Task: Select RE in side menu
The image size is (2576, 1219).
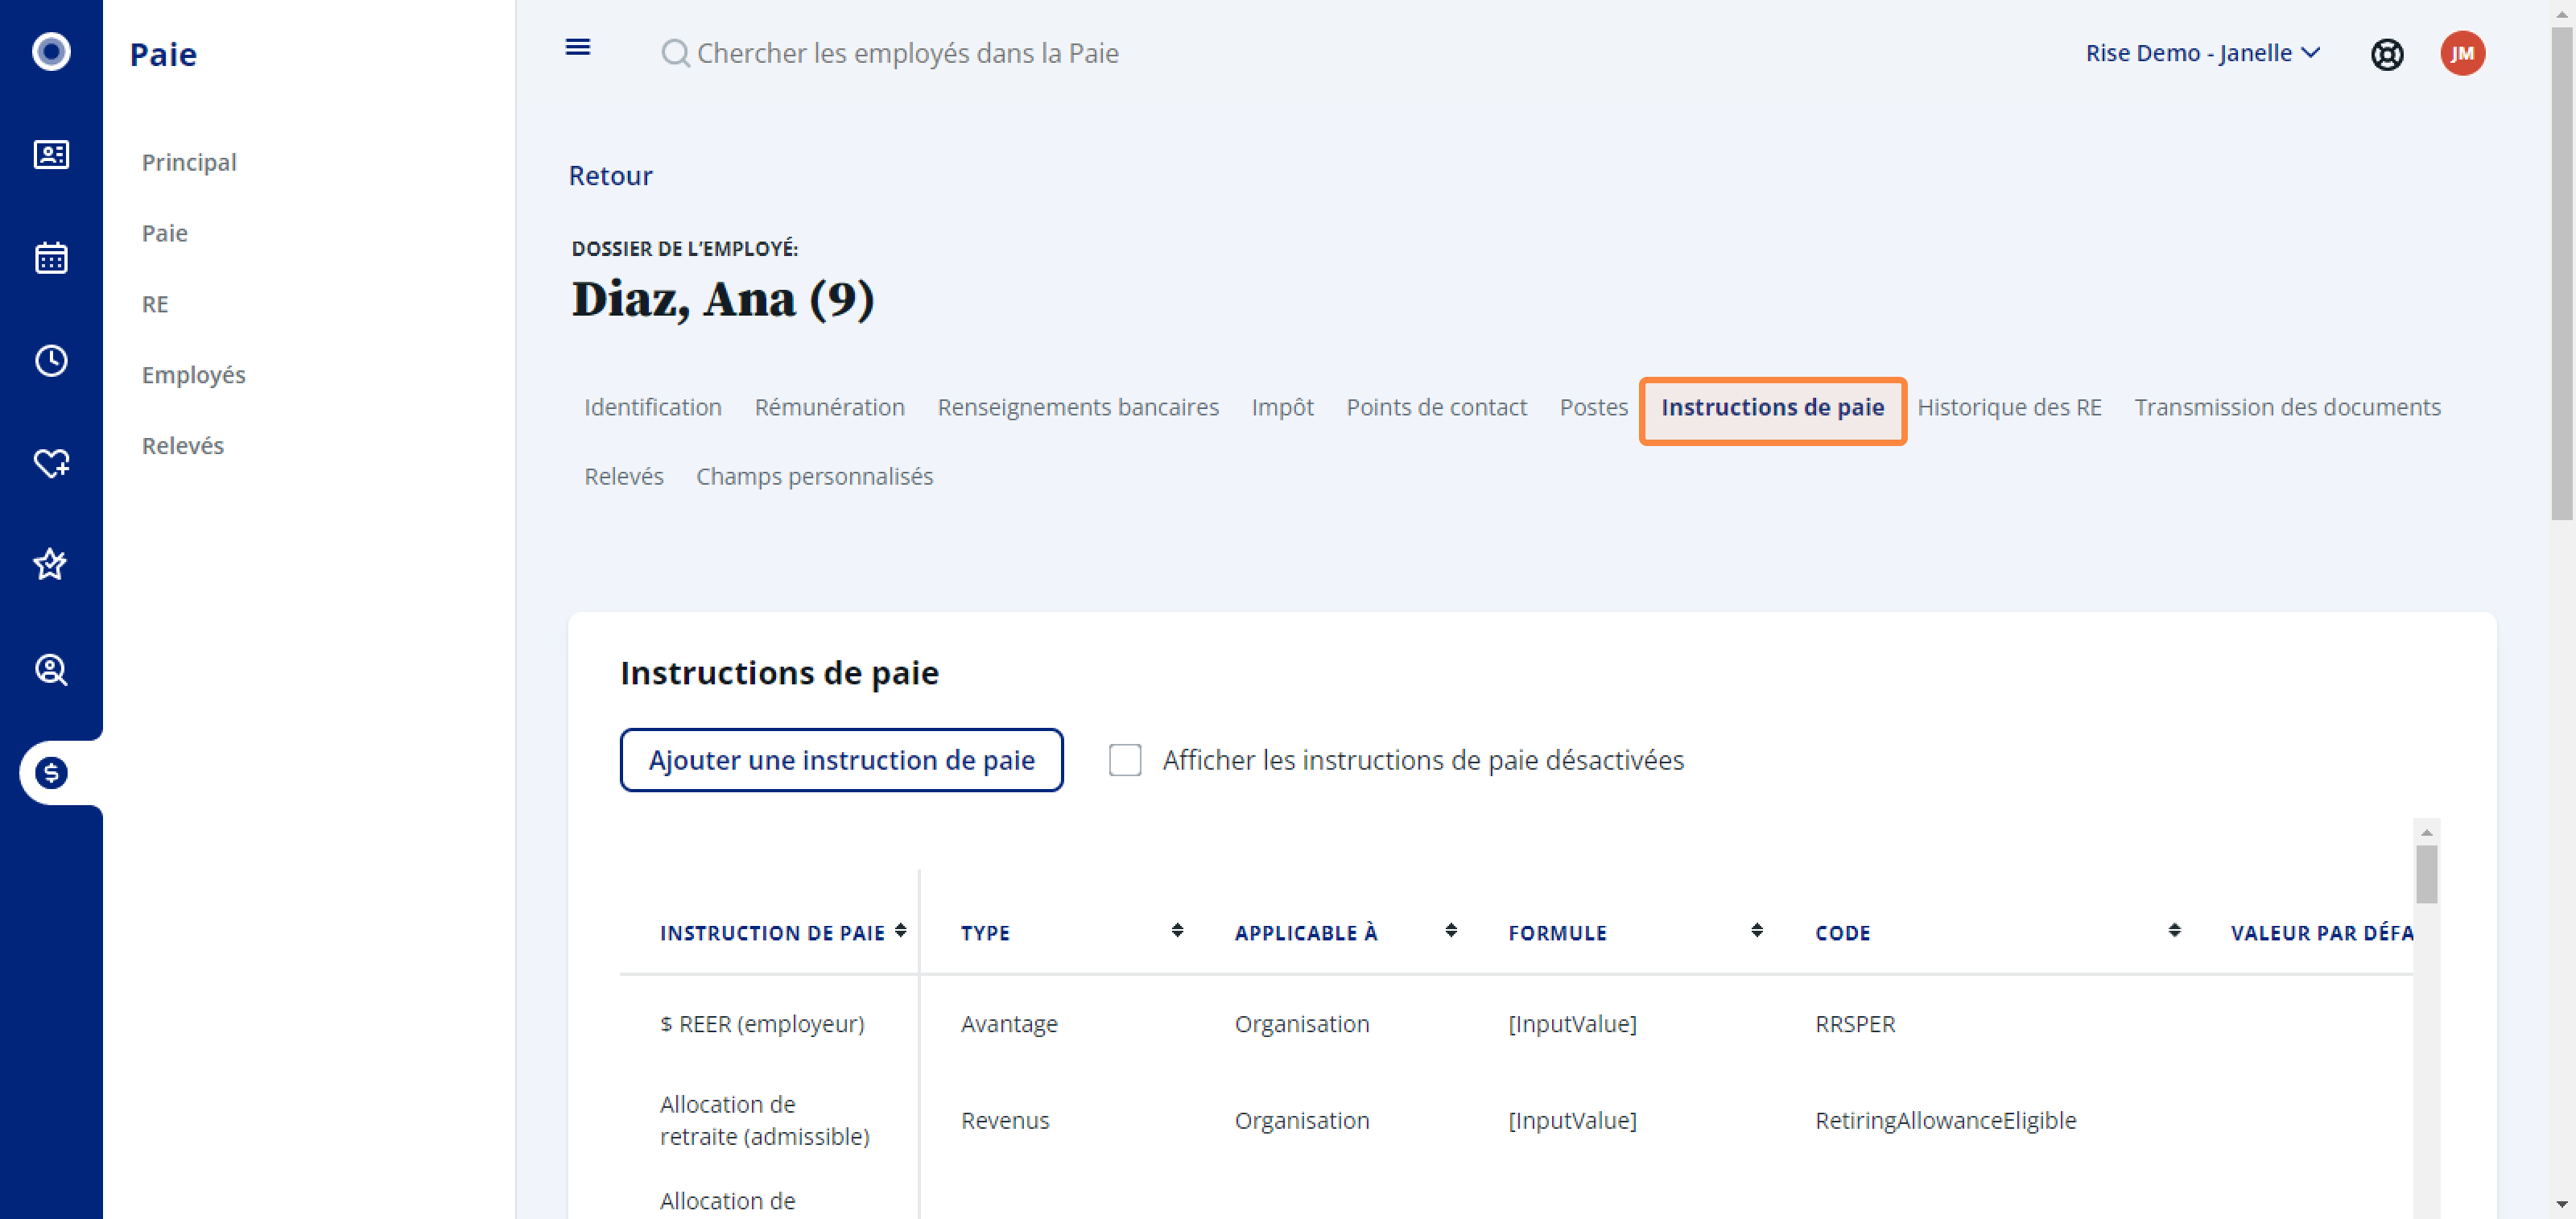Action: pos(155,304)
